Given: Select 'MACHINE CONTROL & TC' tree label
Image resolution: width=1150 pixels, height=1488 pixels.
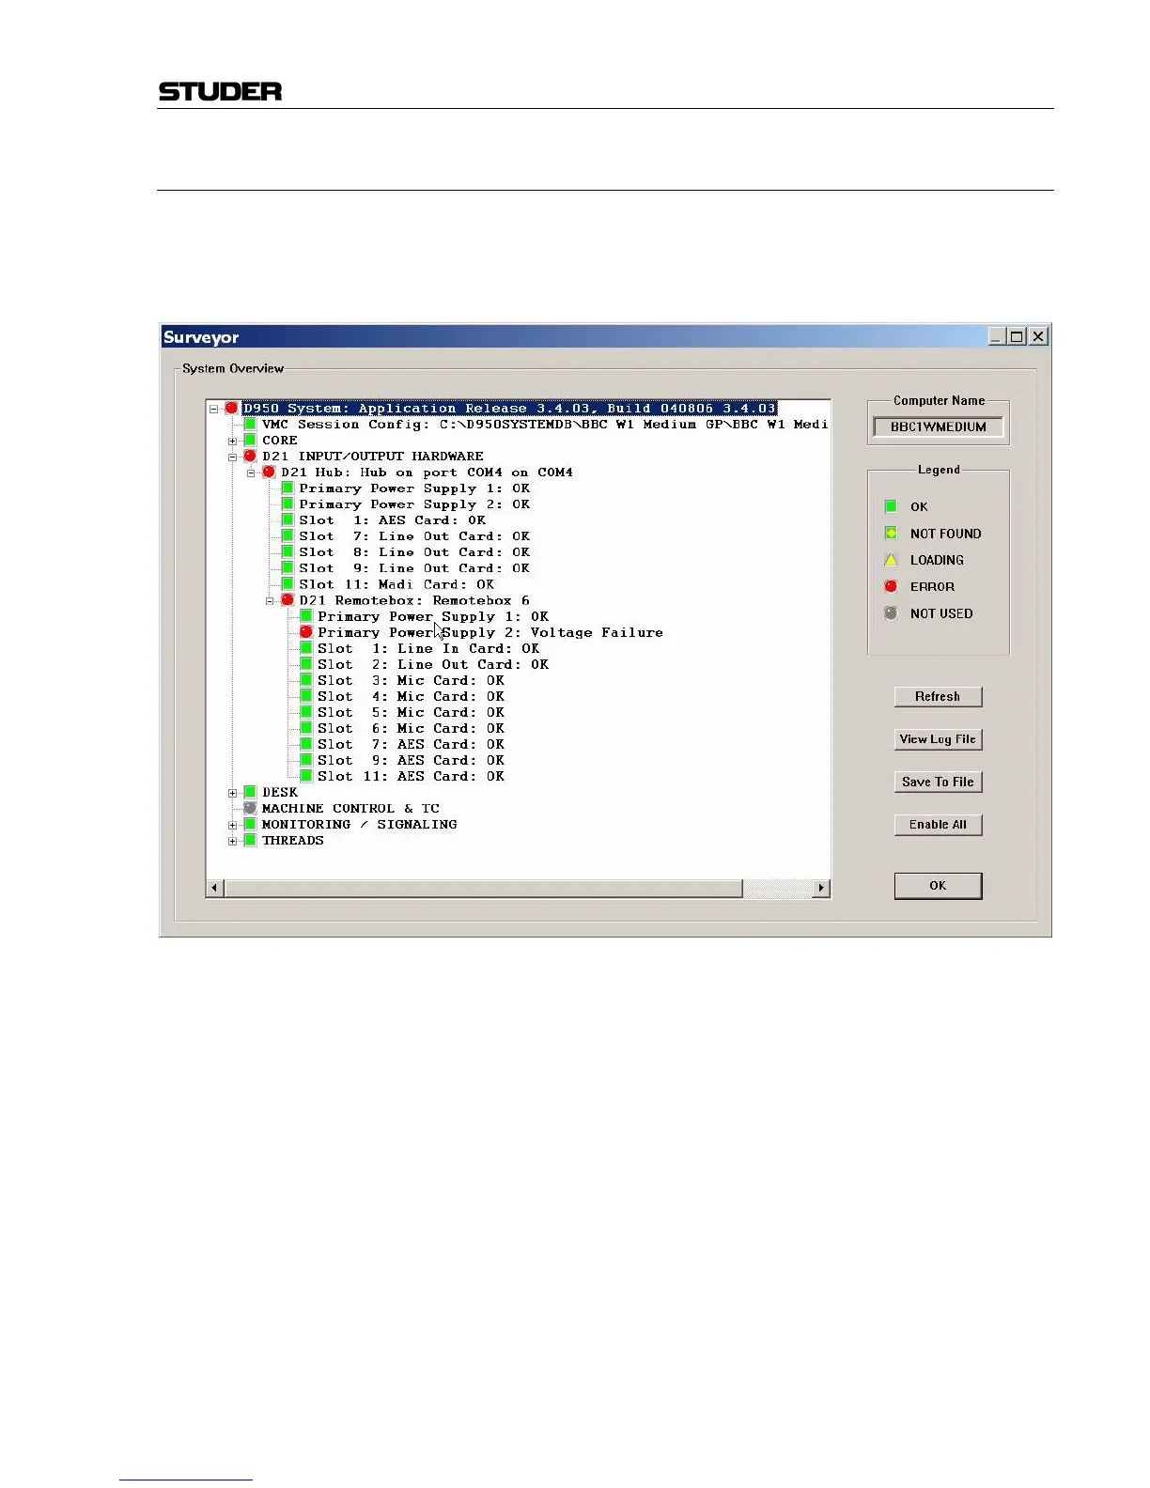Looking at the screenshot, I should [350, 809].
